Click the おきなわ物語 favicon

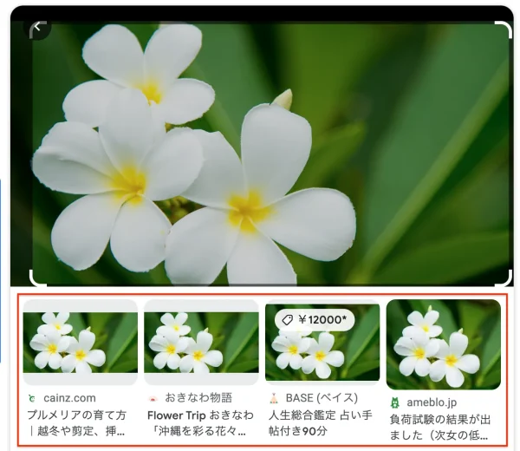[x=153, y=399]
